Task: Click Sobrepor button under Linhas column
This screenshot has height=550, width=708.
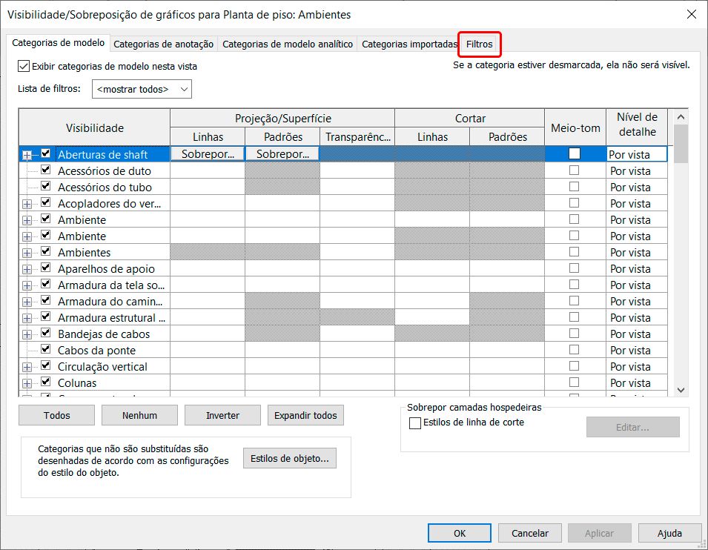Action: [x=208, y=154]
